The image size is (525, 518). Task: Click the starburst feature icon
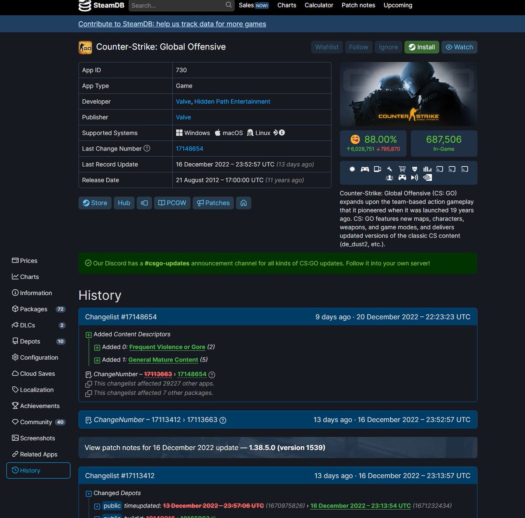pos(352,169)
